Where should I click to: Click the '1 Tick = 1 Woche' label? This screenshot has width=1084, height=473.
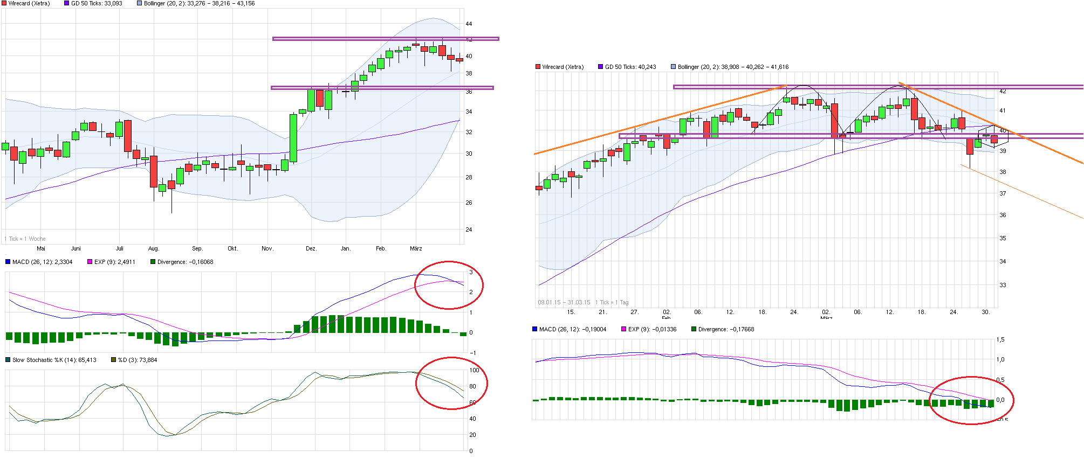[25, 239]
